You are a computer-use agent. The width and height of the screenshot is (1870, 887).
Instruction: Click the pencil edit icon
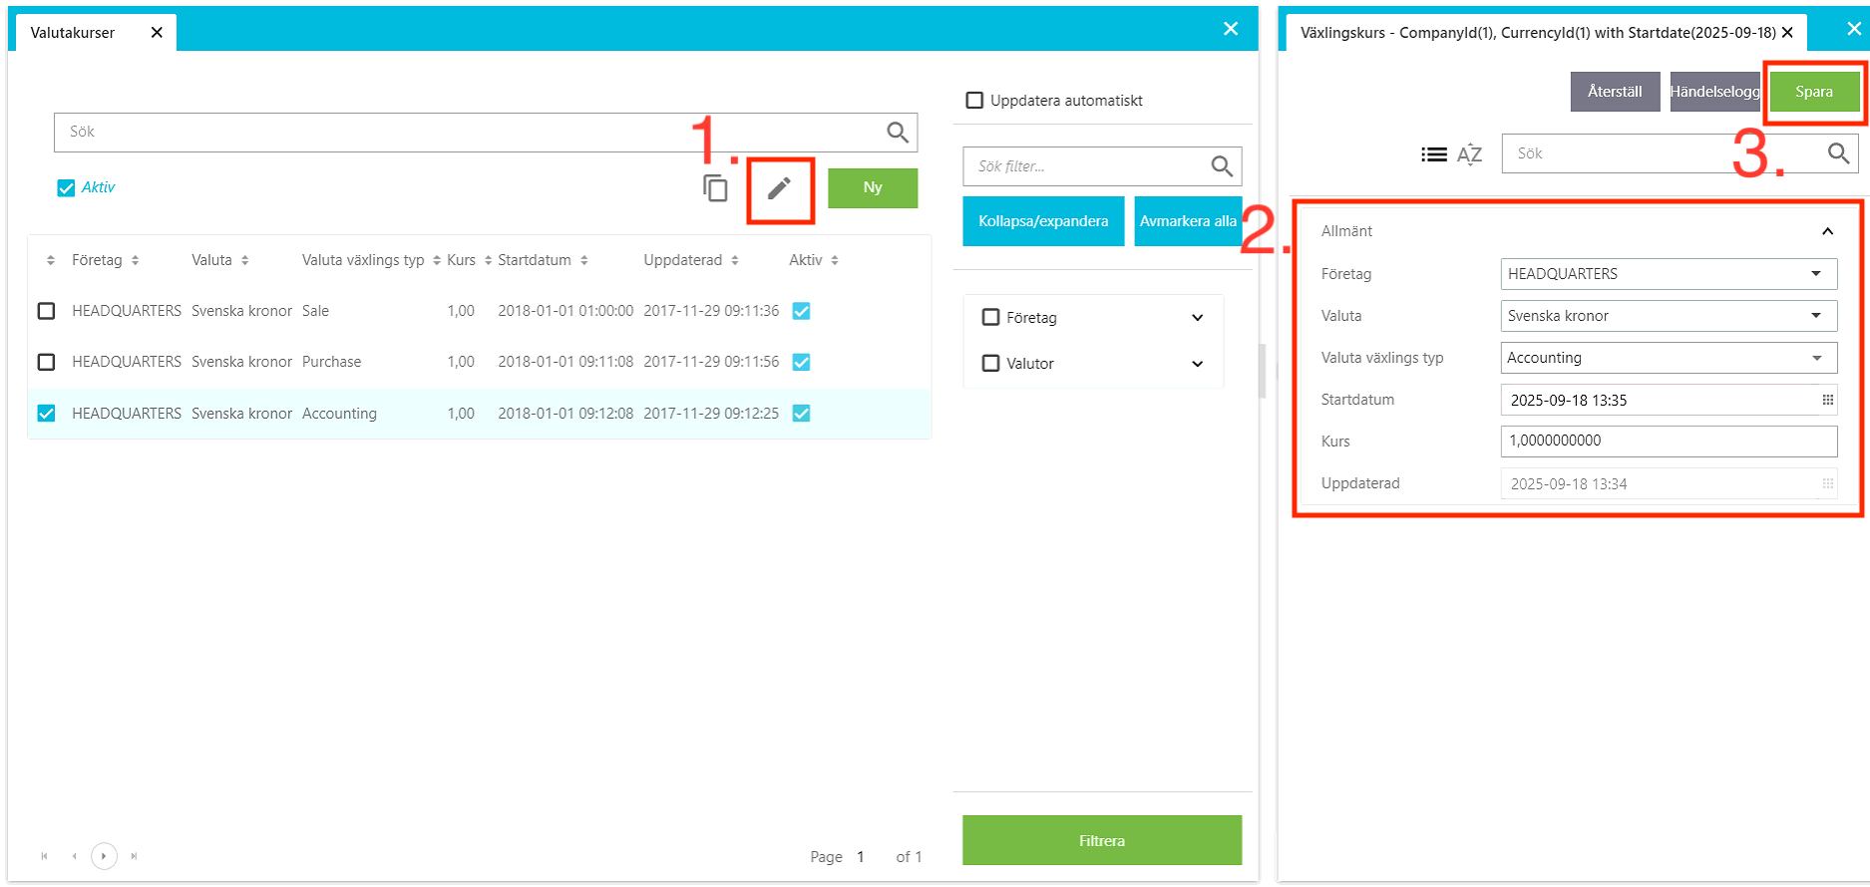[779, 188]
